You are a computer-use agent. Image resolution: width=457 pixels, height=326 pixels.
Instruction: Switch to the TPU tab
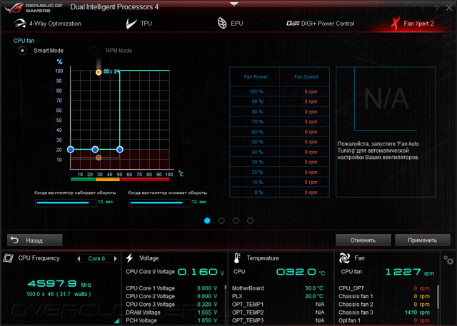pos(139,24)
